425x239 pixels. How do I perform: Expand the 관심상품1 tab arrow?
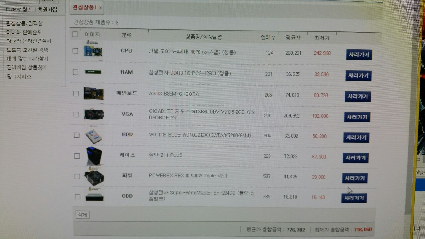coord(100,7)
